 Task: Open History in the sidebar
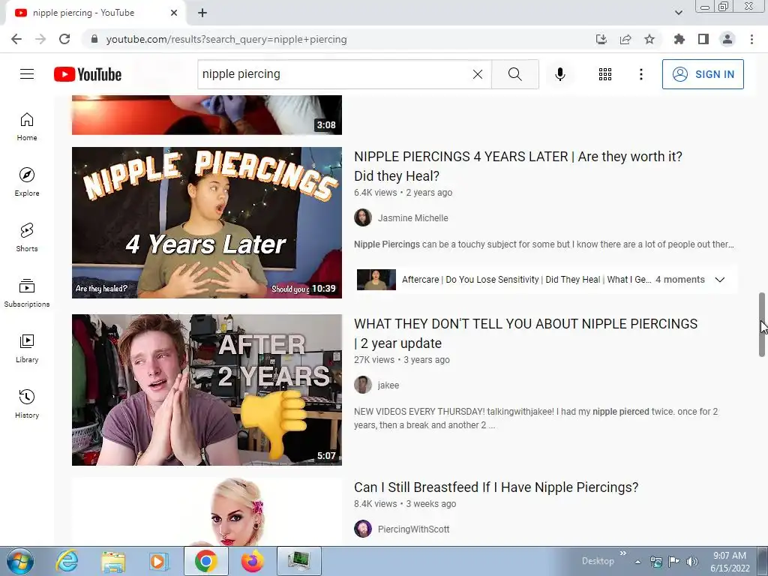(27, 403)
